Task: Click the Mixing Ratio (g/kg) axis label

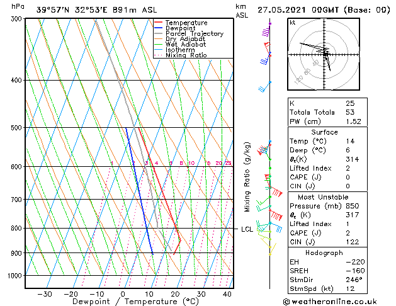Action: pos(247,177)
